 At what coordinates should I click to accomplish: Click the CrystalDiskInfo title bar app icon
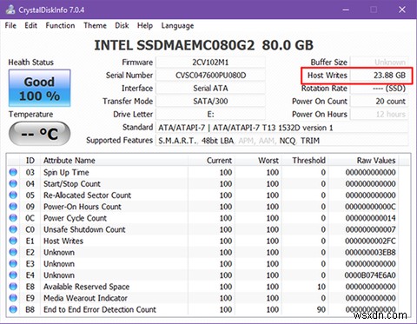click(x=10, y=10)
